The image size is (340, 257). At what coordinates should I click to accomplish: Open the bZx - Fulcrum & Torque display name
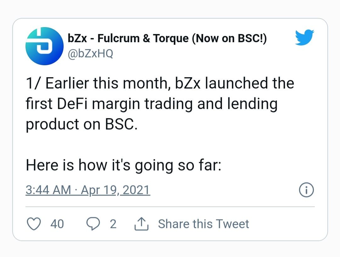pos(128,39)
